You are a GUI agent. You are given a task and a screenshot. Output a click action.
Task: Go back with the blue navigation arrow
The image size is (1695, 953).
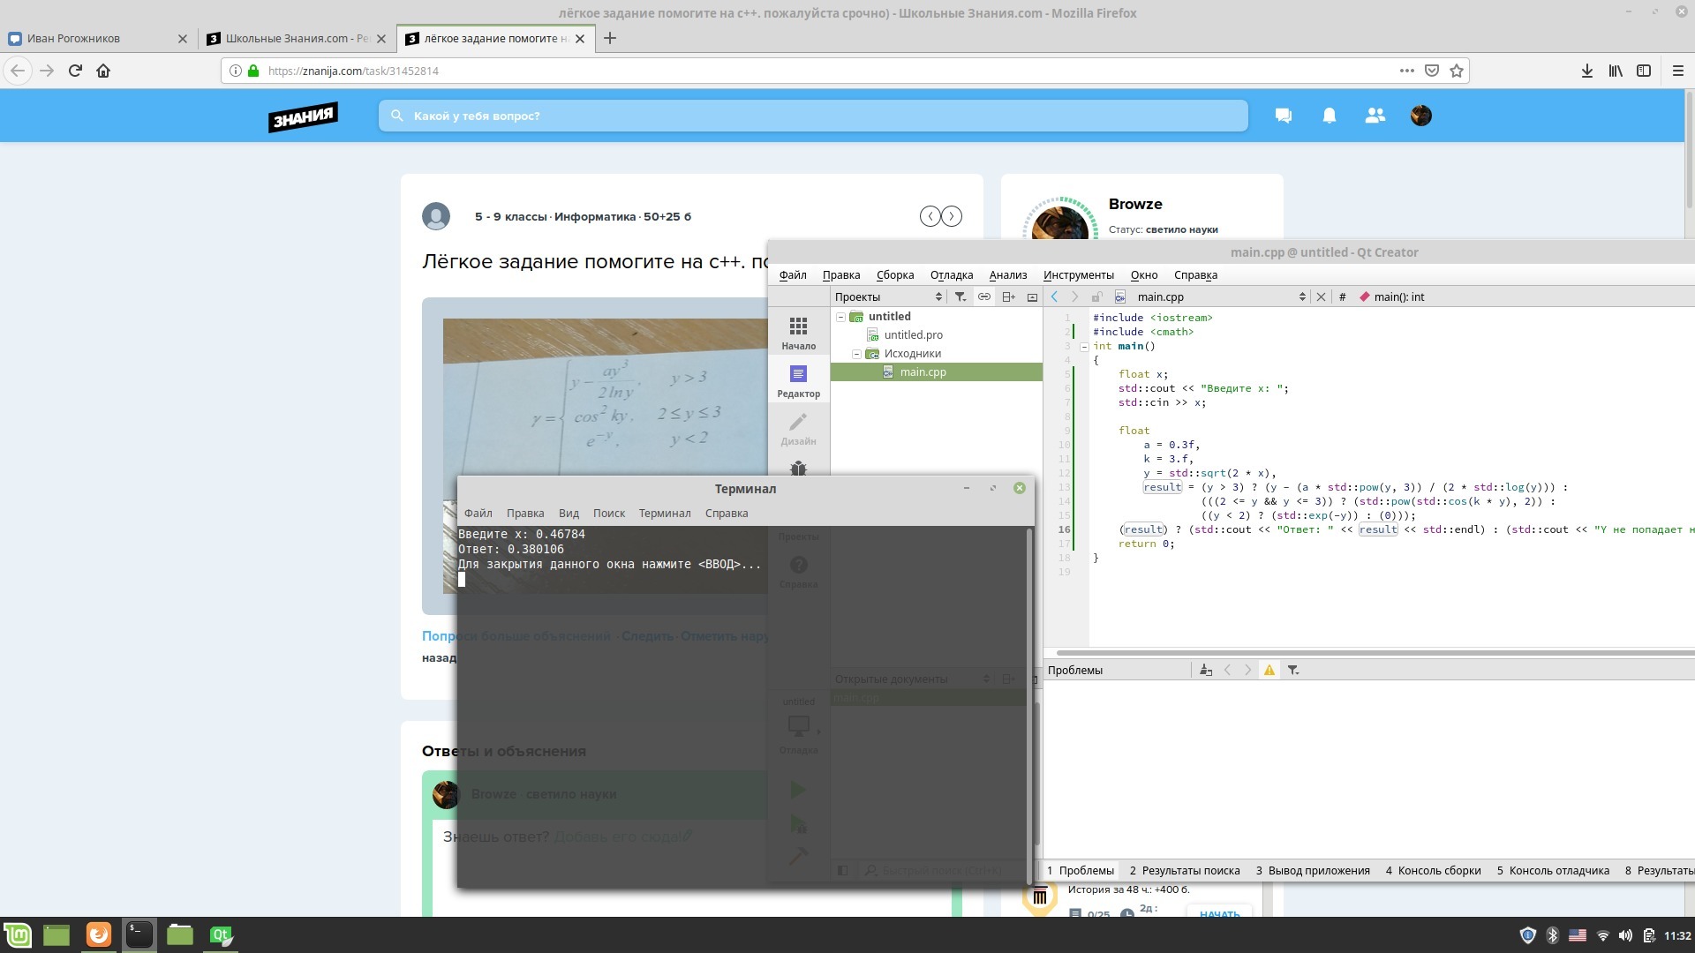tap(1055, 296)
